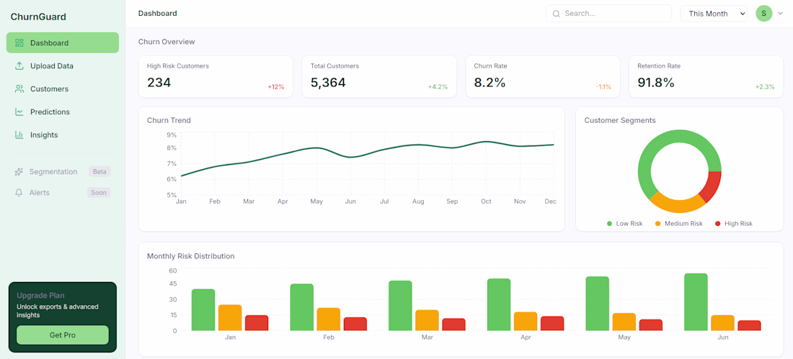
Task: Click the magnifier icon in search box
Action: [557, 14]
